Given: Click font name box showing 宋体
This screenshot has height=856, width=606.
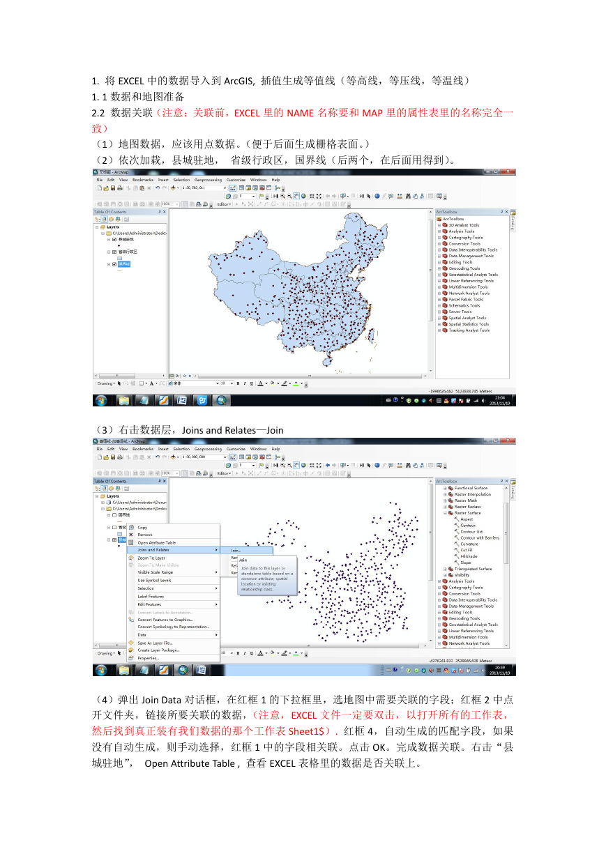Looking at the screenshot, I should pos(195,383).
